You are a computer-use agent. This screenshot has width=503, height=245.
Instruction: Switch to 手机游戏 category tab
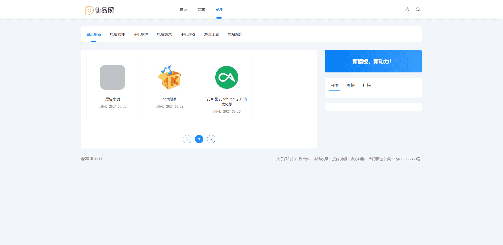[x=188, y=34]
